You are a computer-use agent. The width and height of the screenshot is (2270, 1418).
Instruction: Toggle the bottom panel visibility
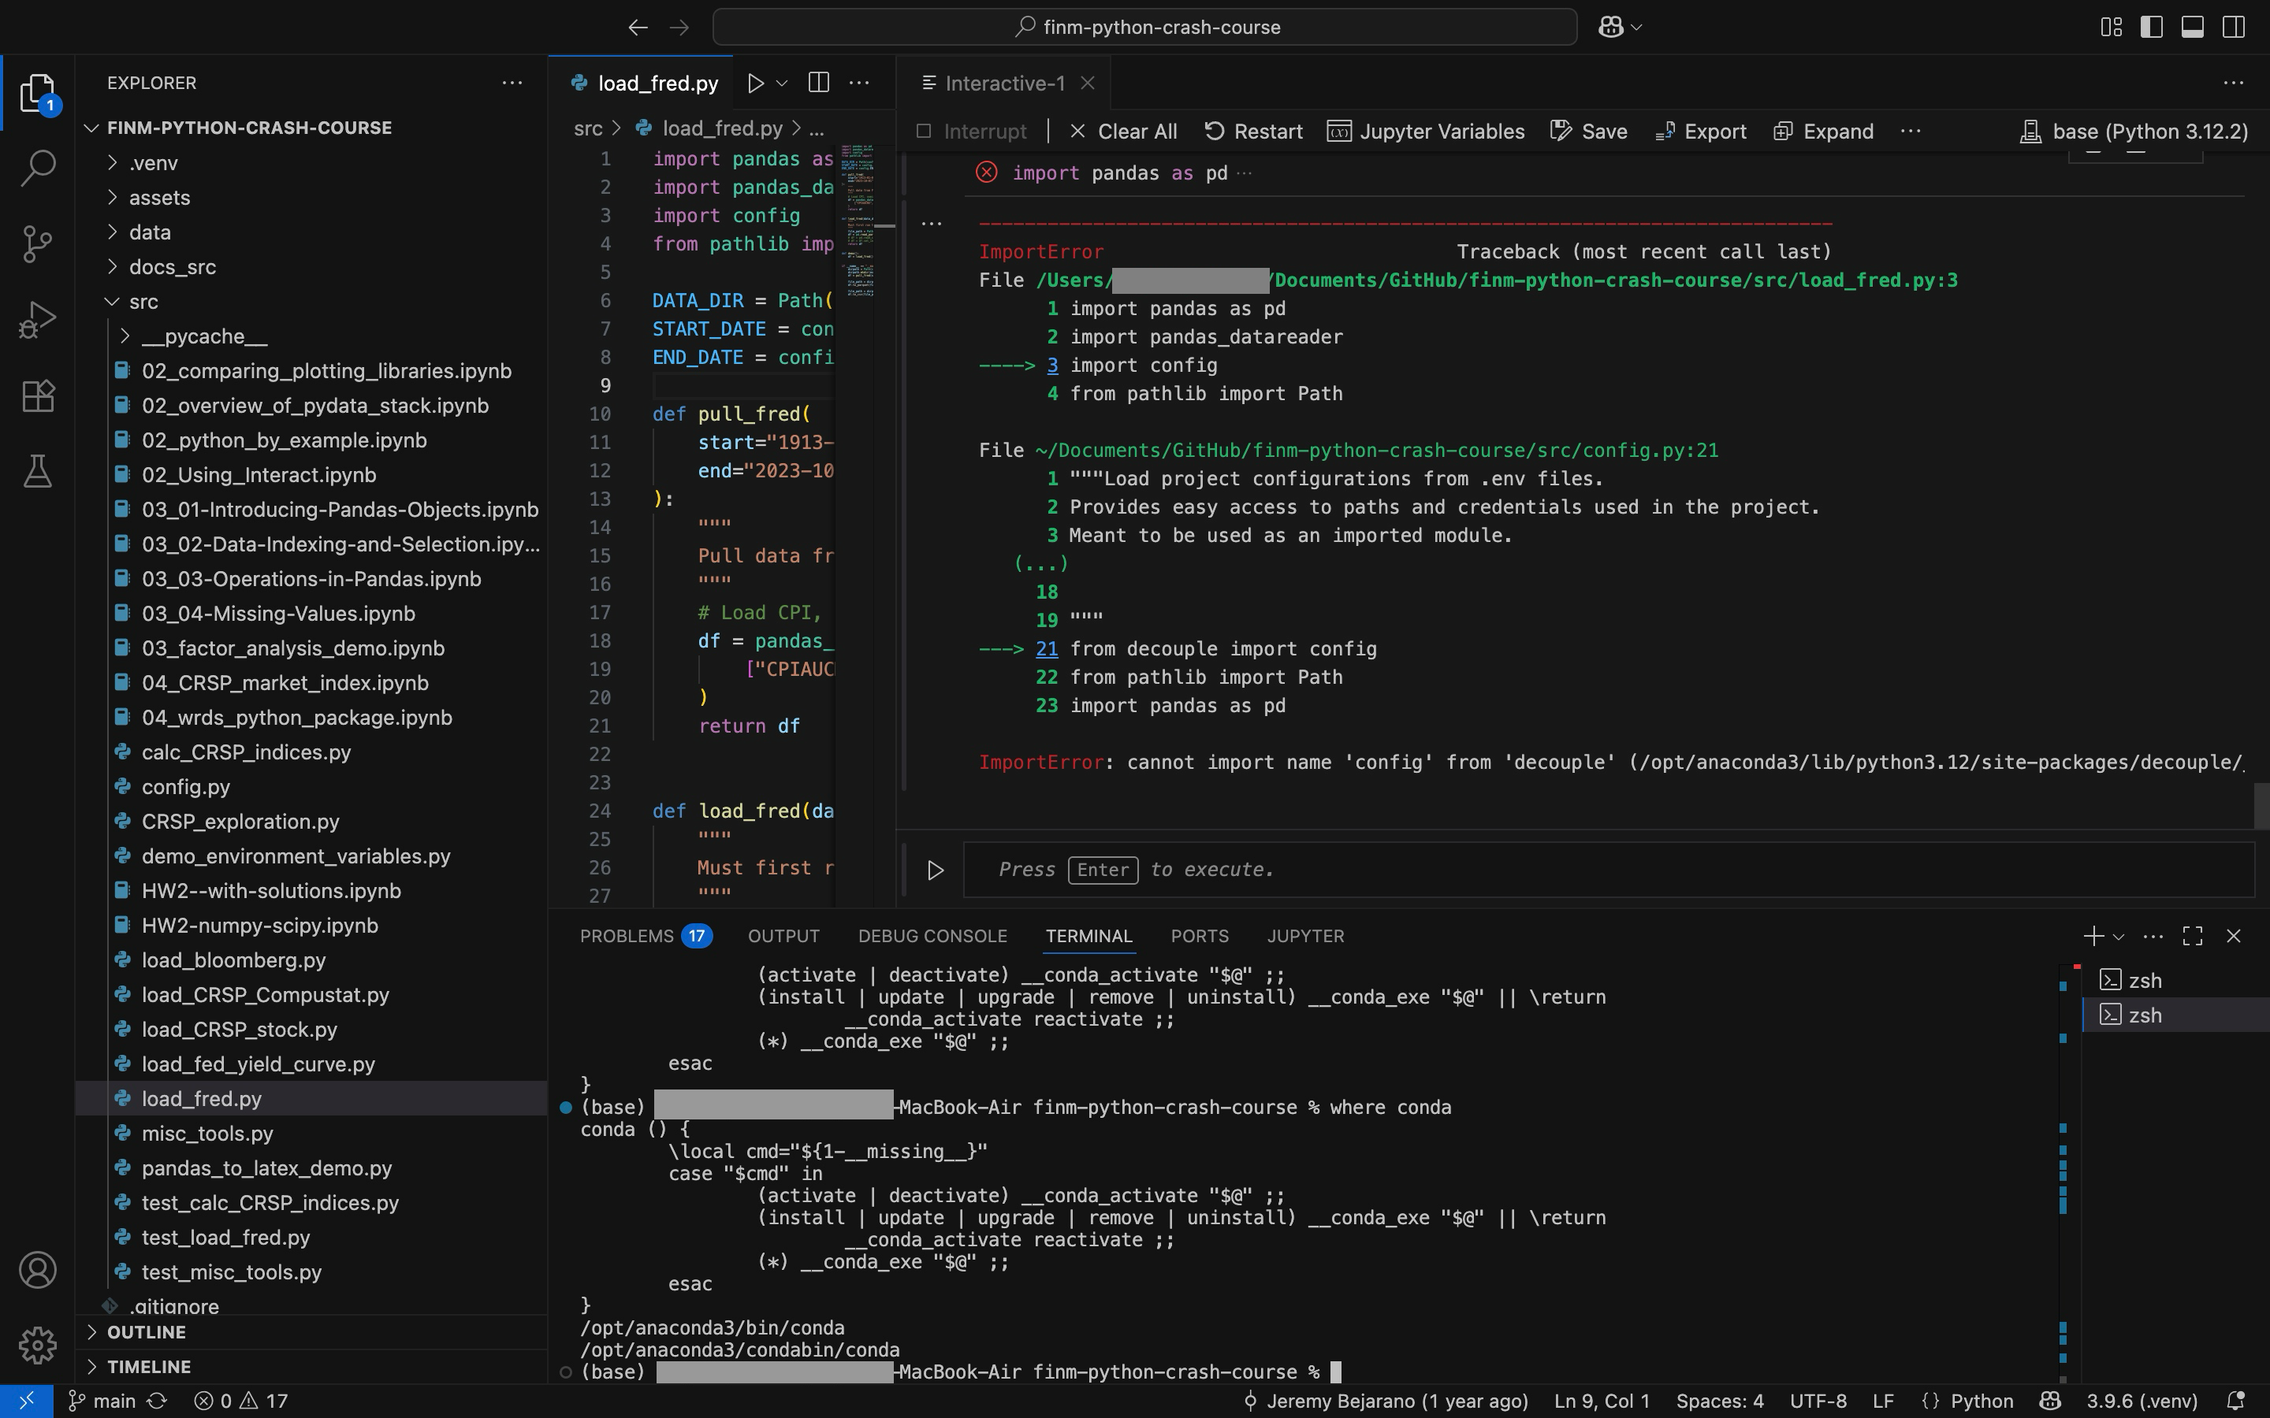coord(2192,28)
